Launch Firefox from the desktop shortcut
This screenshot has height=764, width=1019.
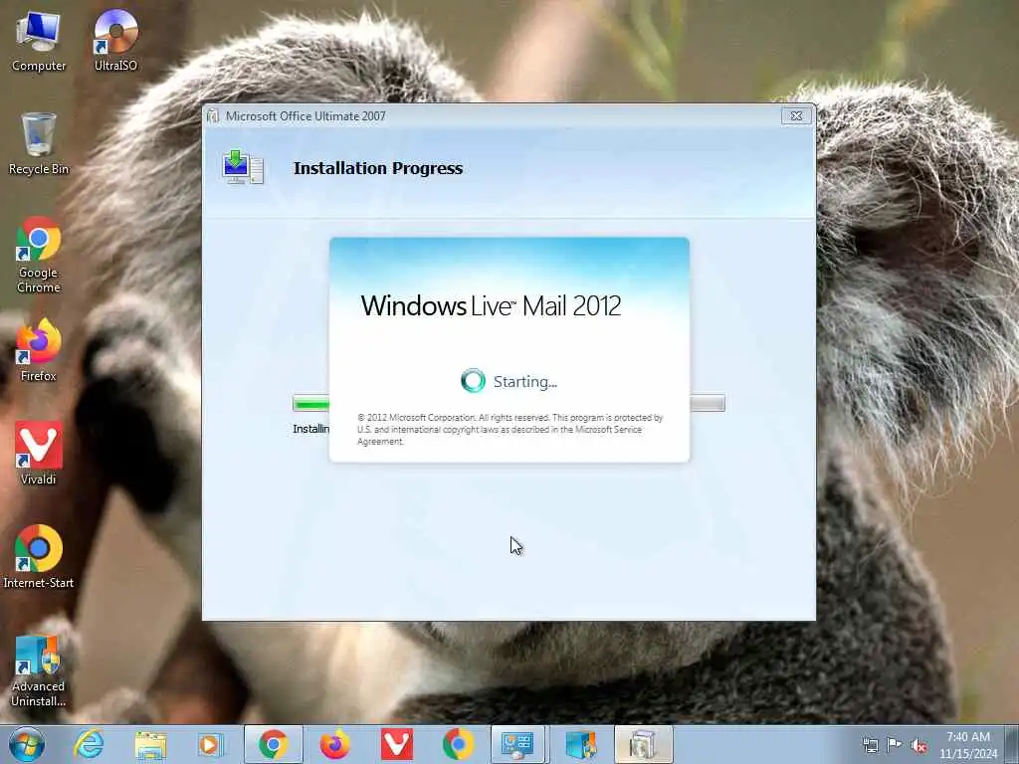coord(39,351)
